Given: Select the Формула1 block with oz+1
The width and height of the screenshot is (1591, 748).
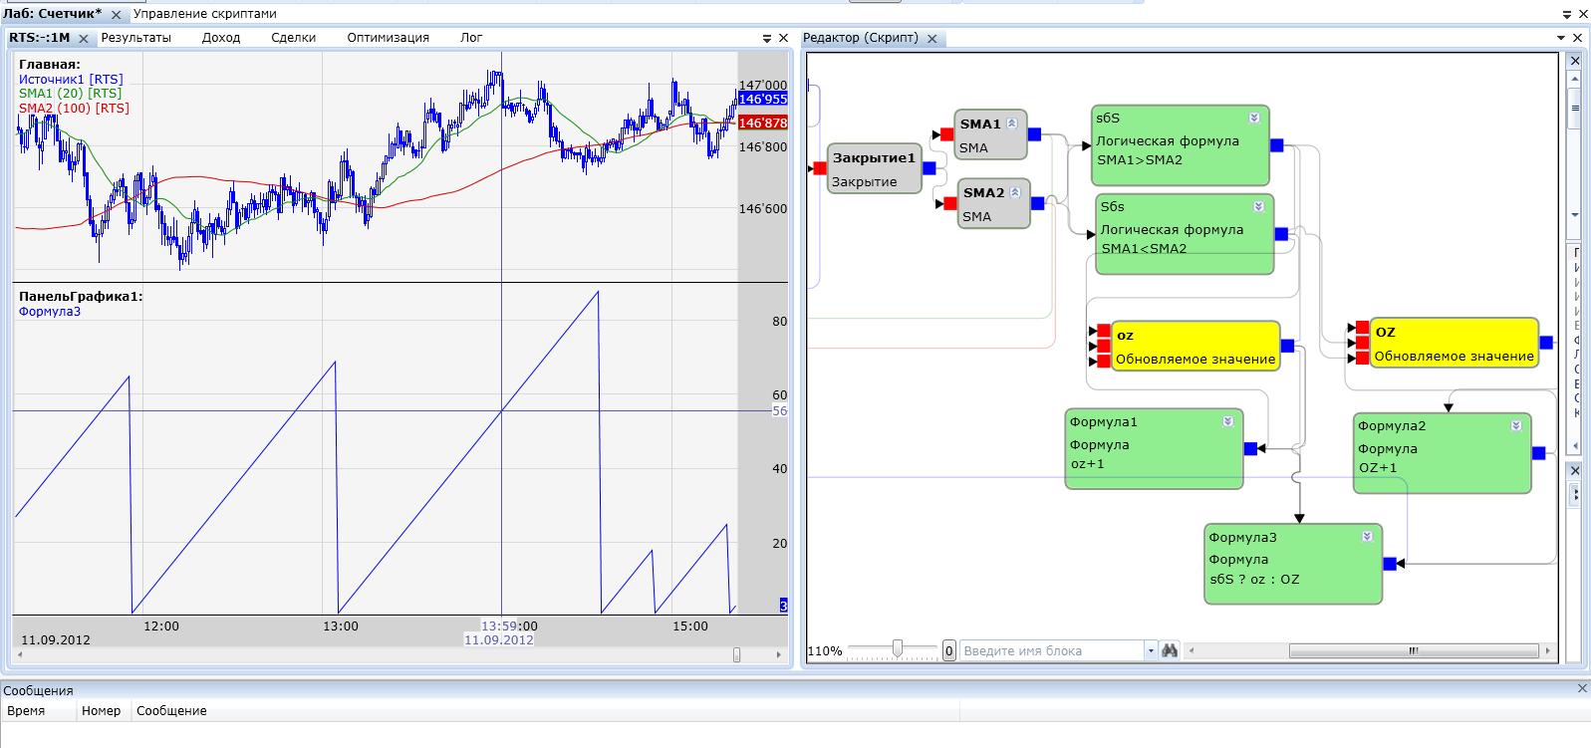Looking at the screenshot, I should click(x=1154, y=449).
